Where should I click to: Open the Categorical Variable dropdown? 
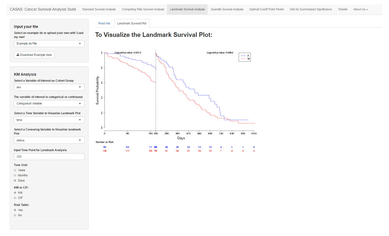(x=49, y=104)
